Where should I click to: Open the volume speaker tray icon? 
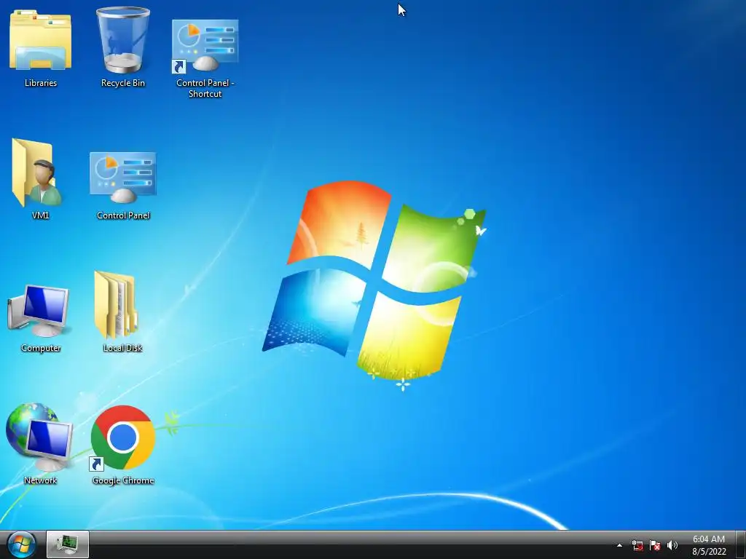pos(672,545)
